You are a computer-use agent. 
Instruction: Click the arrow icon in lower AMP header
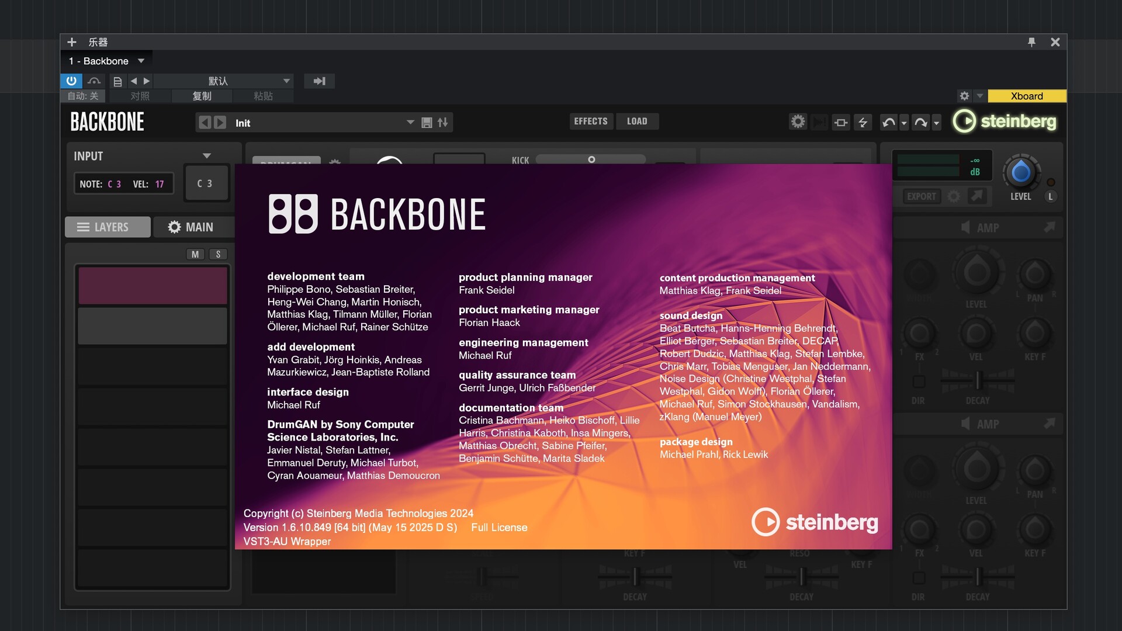pos(1050,424)
